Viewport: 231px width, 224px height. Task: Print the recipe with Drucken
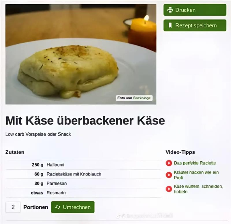tap(195, 10)
